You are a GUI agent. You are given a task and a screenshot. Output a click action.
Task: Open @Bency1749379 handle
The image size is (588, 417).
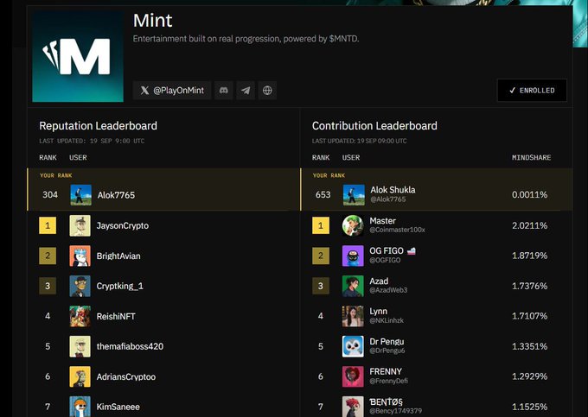[396, 411]
